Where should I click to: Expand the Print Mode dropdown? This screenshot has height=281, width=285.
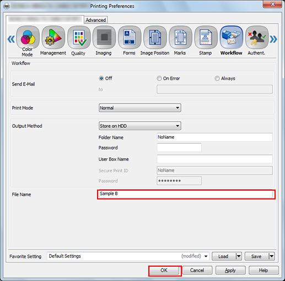[x=140, y=107]
